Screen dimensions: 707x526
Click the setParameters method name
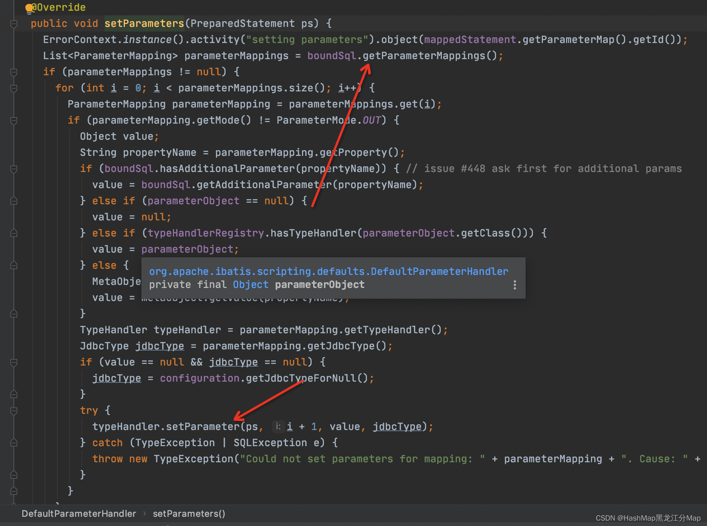point(144,23)
